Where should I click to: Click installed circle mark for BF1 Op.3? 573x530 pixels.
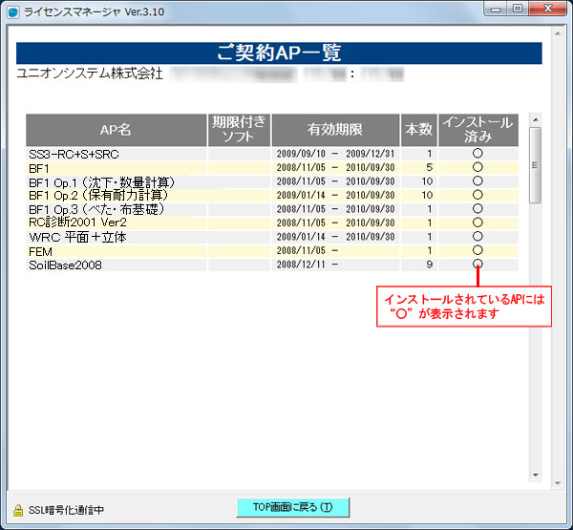pos(478,209)
